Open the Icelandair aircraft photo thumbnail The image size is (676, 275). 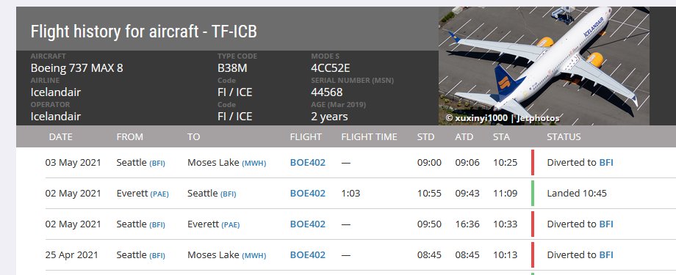(544, 66)
